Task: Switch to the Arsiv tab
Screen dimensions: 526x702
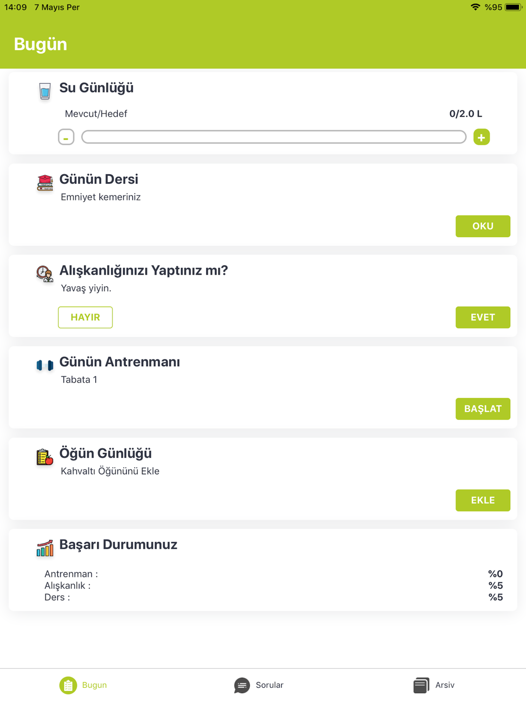Action: tap(434, 685)
